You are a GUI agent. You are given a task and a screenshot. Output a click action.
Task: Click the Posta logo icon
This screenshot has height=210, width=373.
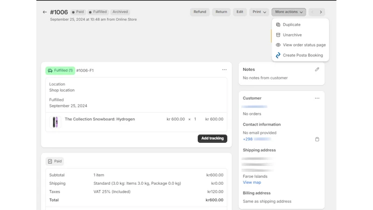pyautogui.click(x=278, y=55)
